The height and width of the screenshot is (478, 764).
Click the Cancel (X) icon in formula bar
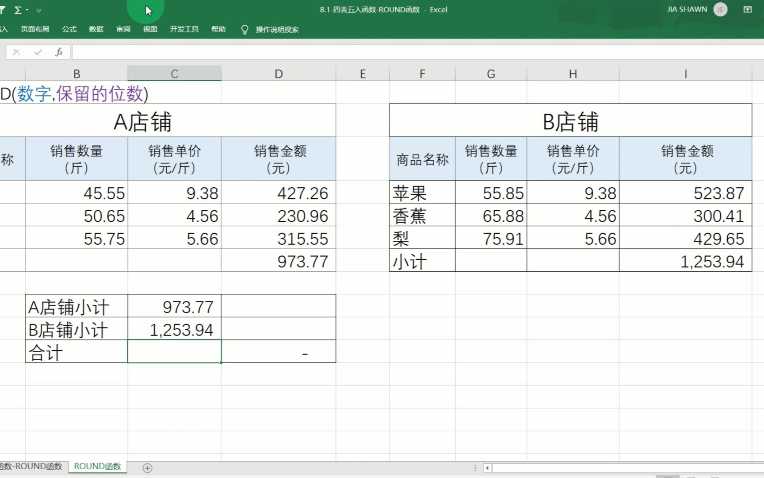[x=16, y=52]
